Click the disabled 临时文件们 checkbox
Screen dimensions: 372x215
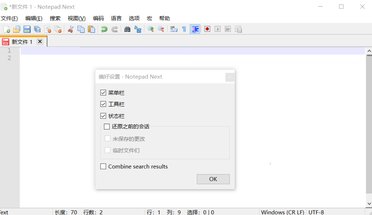(108, 150)
